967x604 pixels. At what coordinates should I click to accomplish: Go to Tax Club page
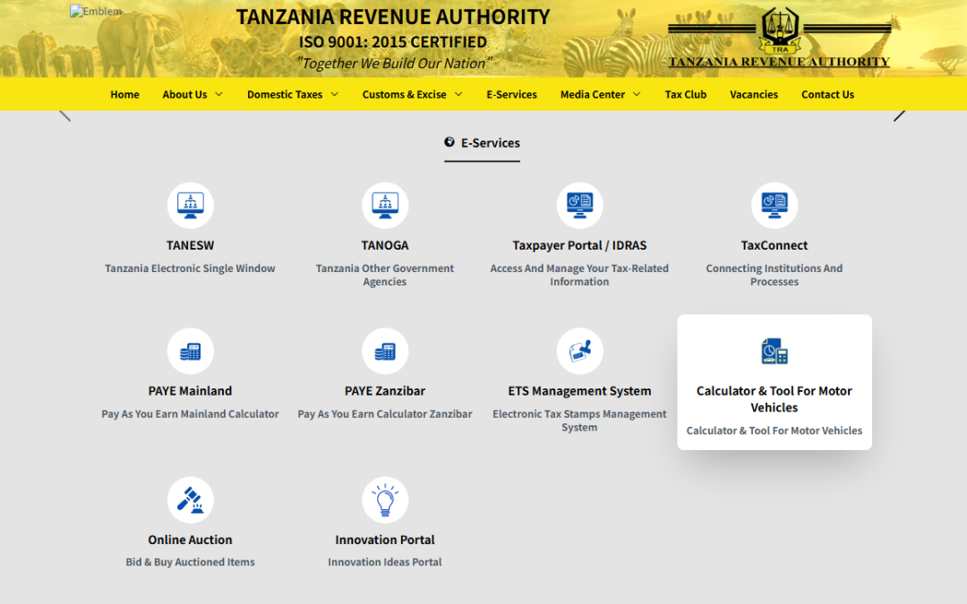pos(685,94)
